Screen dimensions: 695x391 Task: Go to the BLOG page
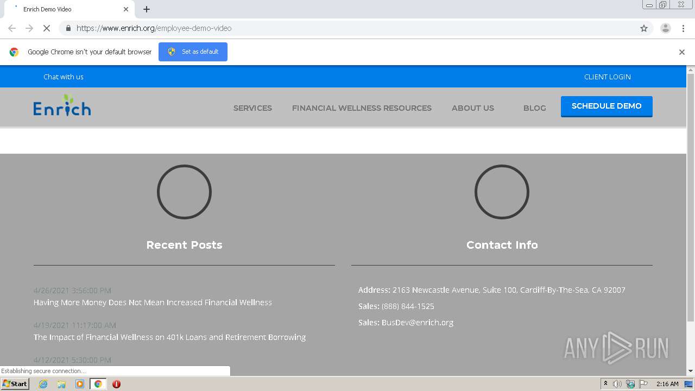(x=535, y=108)
